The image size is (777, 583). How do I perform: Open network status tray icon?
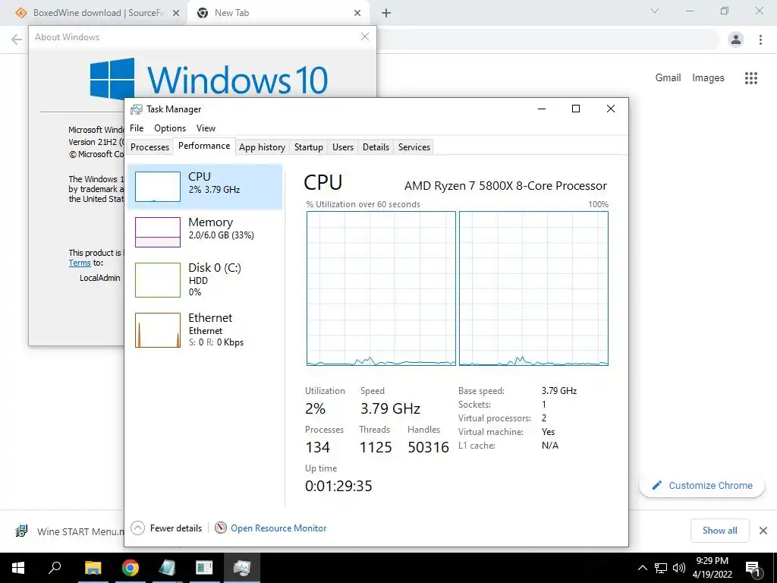[x=661, y=568]
